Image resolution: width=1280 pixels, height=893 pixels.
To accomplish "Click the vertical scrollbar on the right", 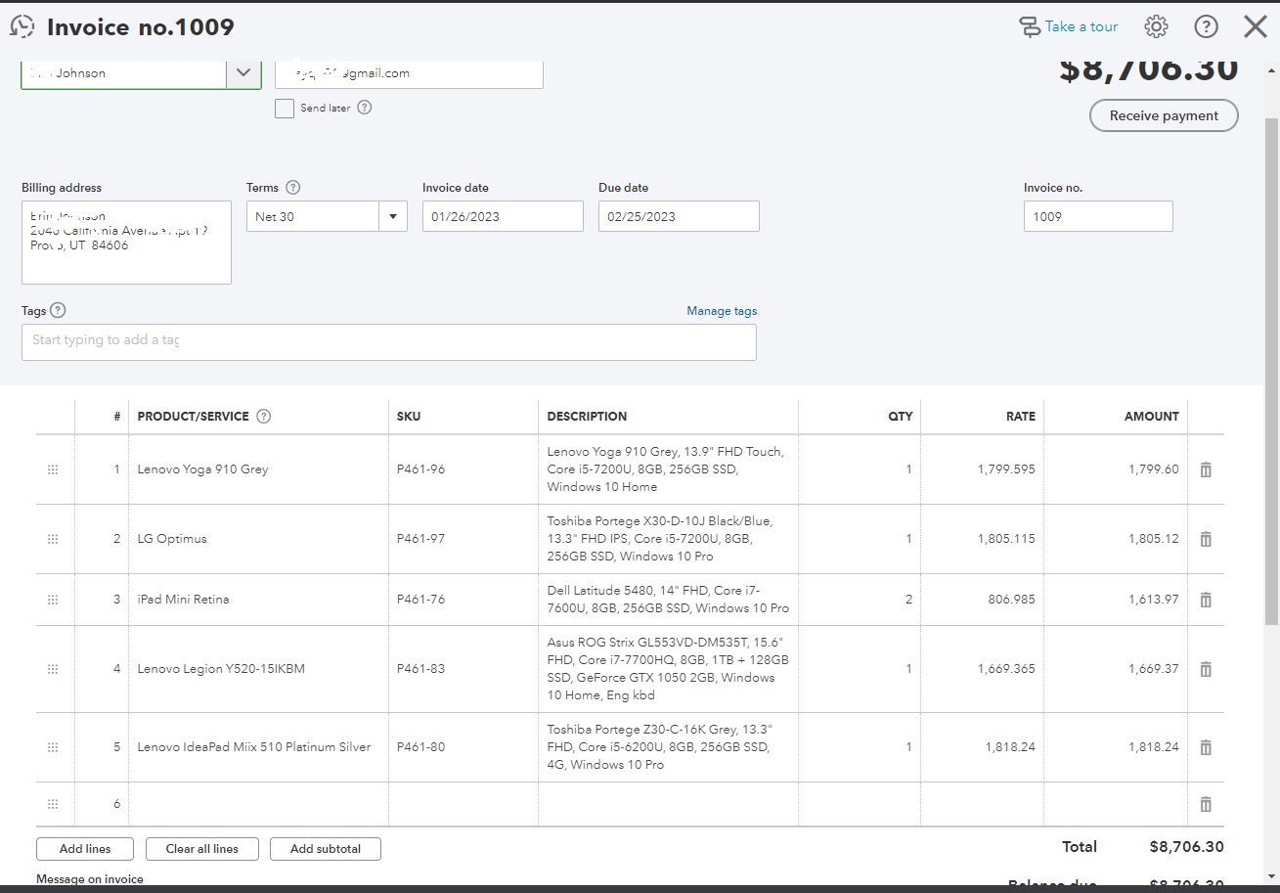I will coord(1271,372).
